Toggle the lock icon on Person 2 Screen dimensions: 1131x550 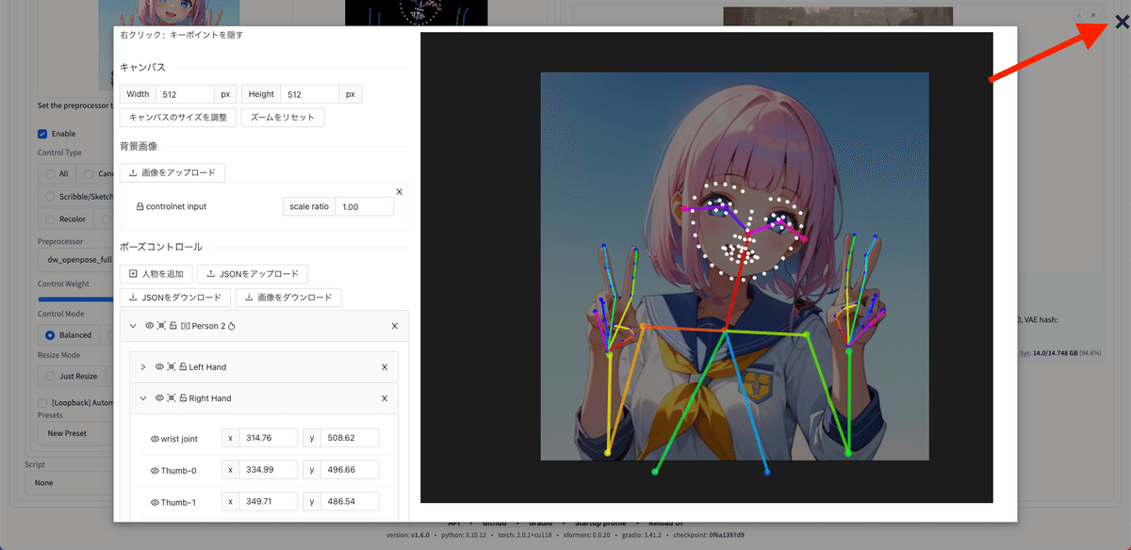(173, 326)
